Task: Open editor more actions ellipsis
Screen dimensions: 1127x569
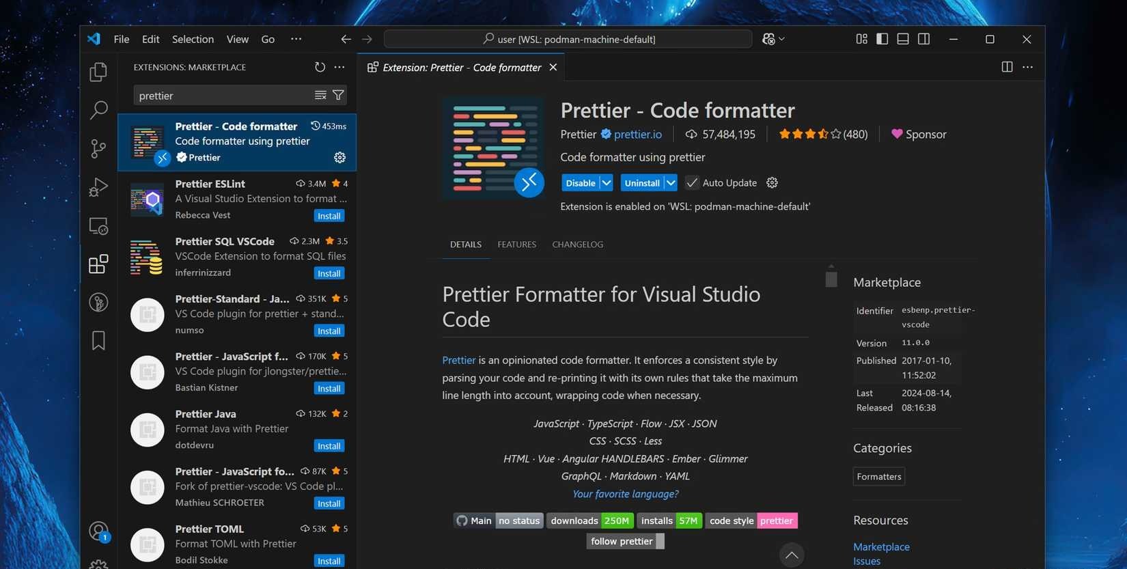Action: coord(1027,67)
